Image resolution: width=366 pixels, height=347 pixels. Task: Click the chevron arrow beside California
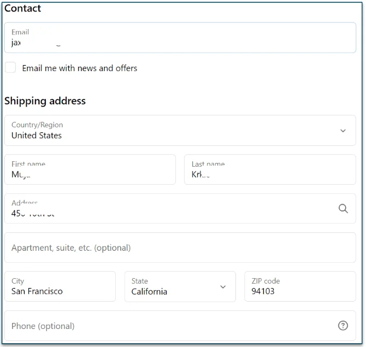tap(223, 287)
